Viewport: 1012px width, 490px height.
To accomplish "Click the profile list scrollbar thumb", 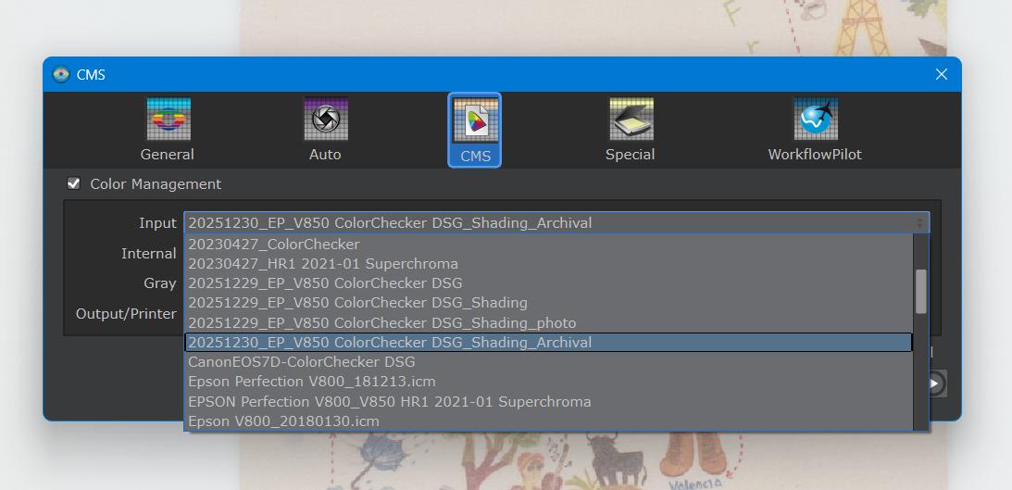I will pyautogui.click(x=920, y=292).
